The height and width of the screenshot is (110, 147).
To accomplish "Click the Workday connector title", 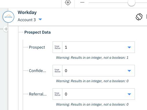I will point(27,12).
